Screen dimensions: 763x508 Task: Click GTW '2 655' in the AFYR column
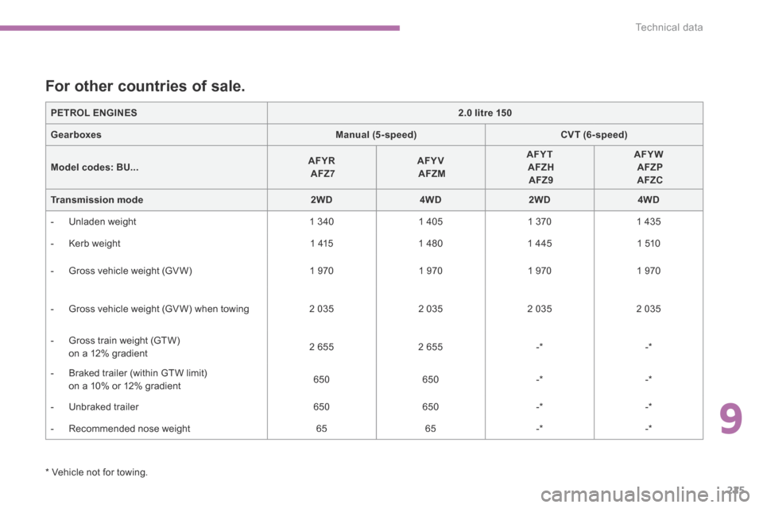(x=322, y=347)
